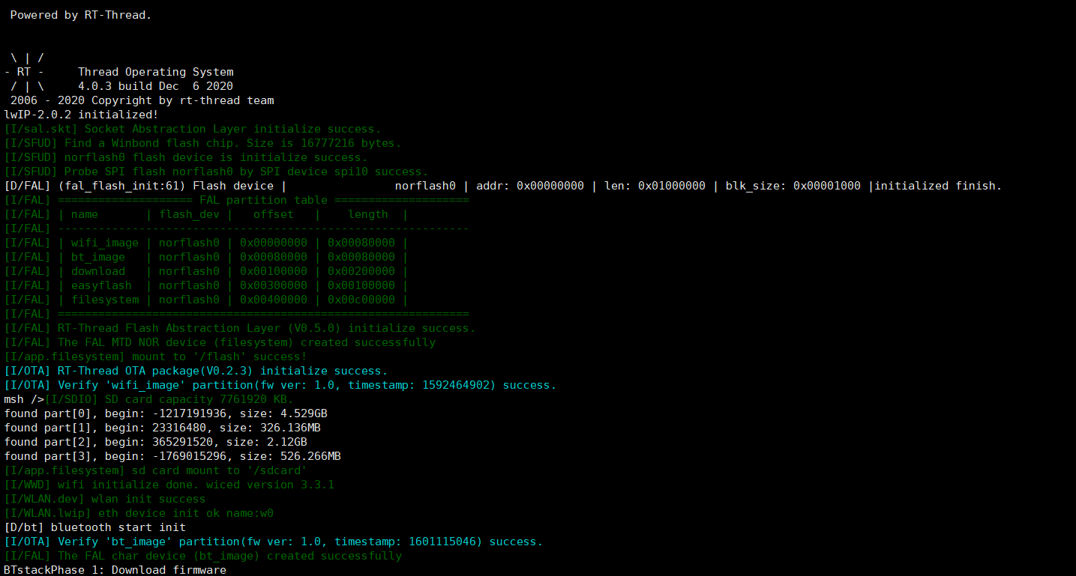The image size is (1076, 576).
Task: Click the 'norflash0 flash device is initialize success' line
Action: [186, 157]
